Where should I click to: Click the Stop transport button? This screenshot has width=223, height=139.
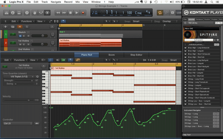click(70, 13)
